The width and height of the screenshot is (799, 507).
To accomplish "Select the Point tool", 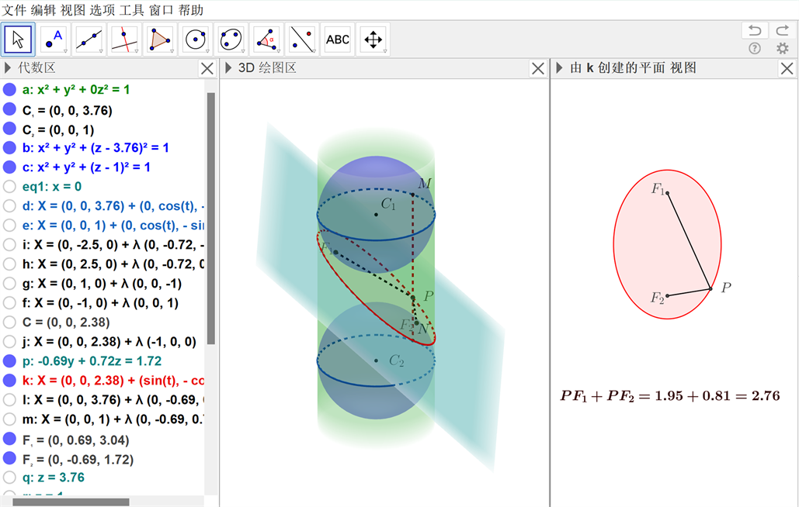I will 54,40.
